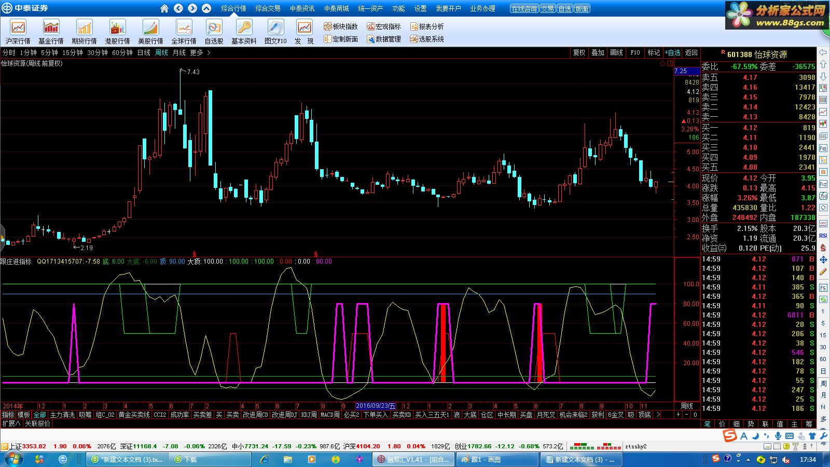Open 美股行情 US stocks icon
This screenshot has width=830, height=467.
tap(150, 32)
